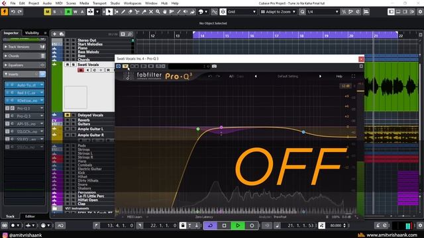Image resolution: width=424 pixels, height=238 pixels.
Task: Open the track search magnifier
Action: click(x=130, y=34)
